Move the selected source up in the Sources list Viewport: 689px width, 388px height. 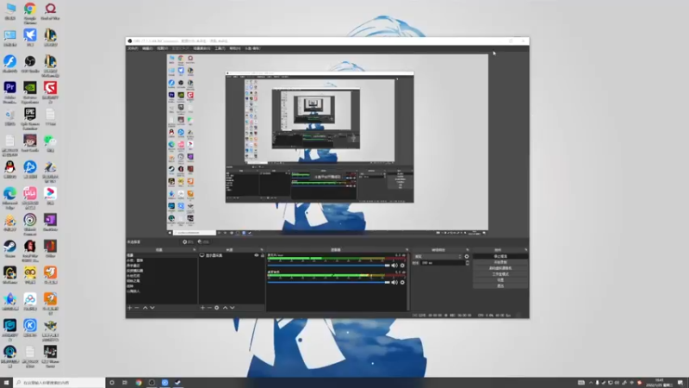[x=225, y=308]
